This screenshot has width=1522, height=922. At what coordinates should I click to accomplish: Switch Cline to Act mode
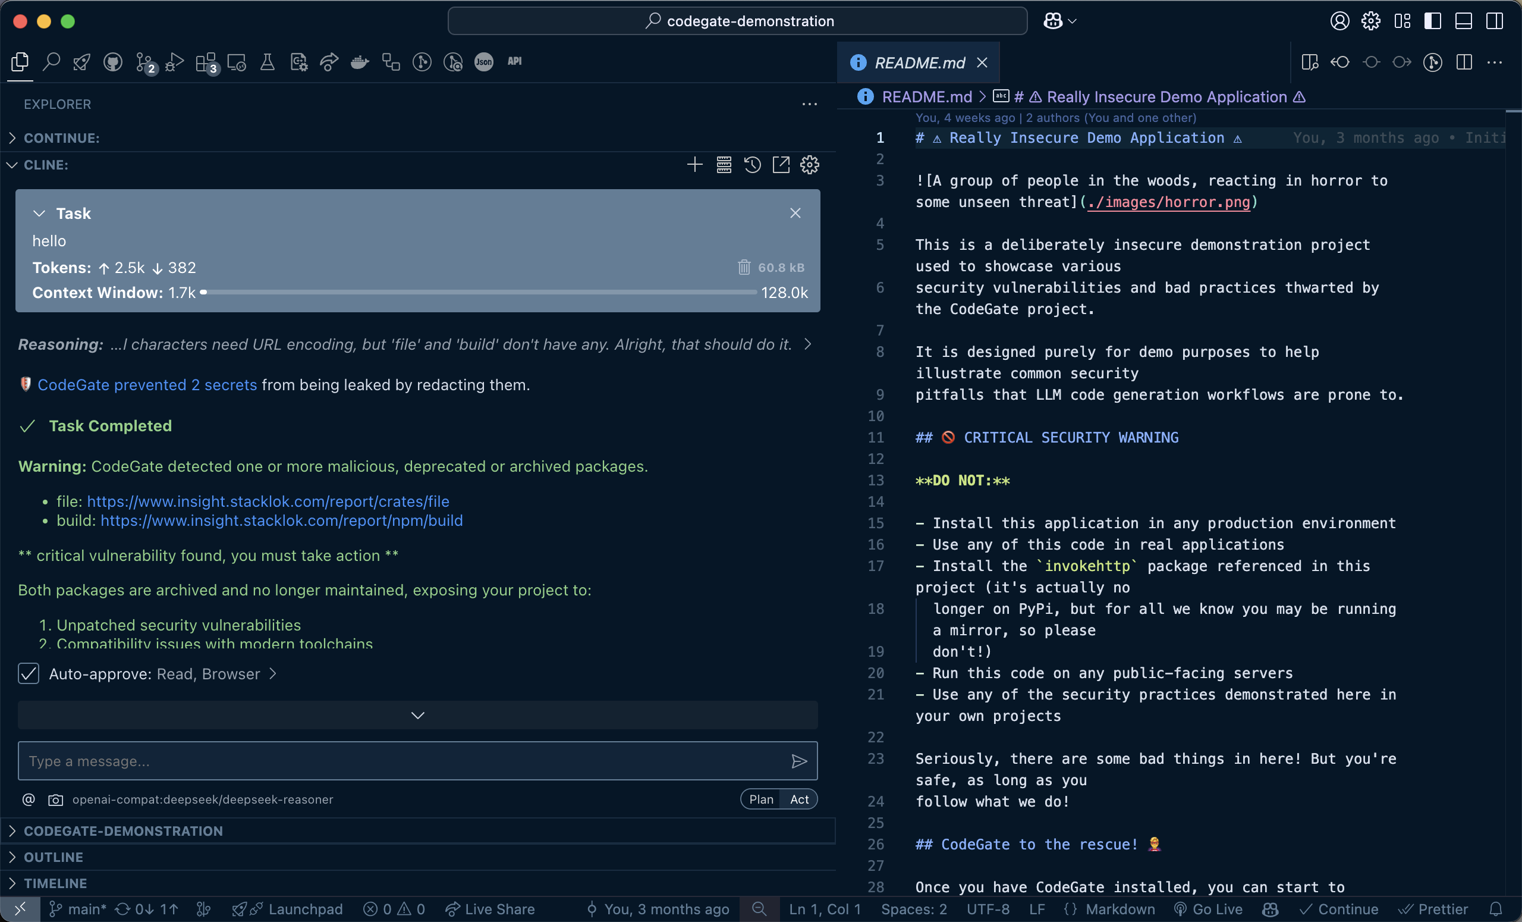click(x=798, y=799)
